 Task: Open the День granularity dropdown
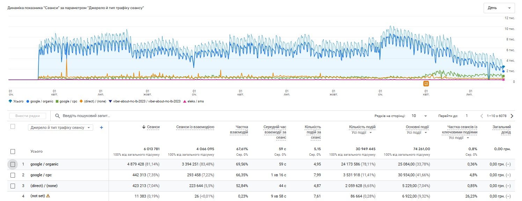tap(499, 8)
